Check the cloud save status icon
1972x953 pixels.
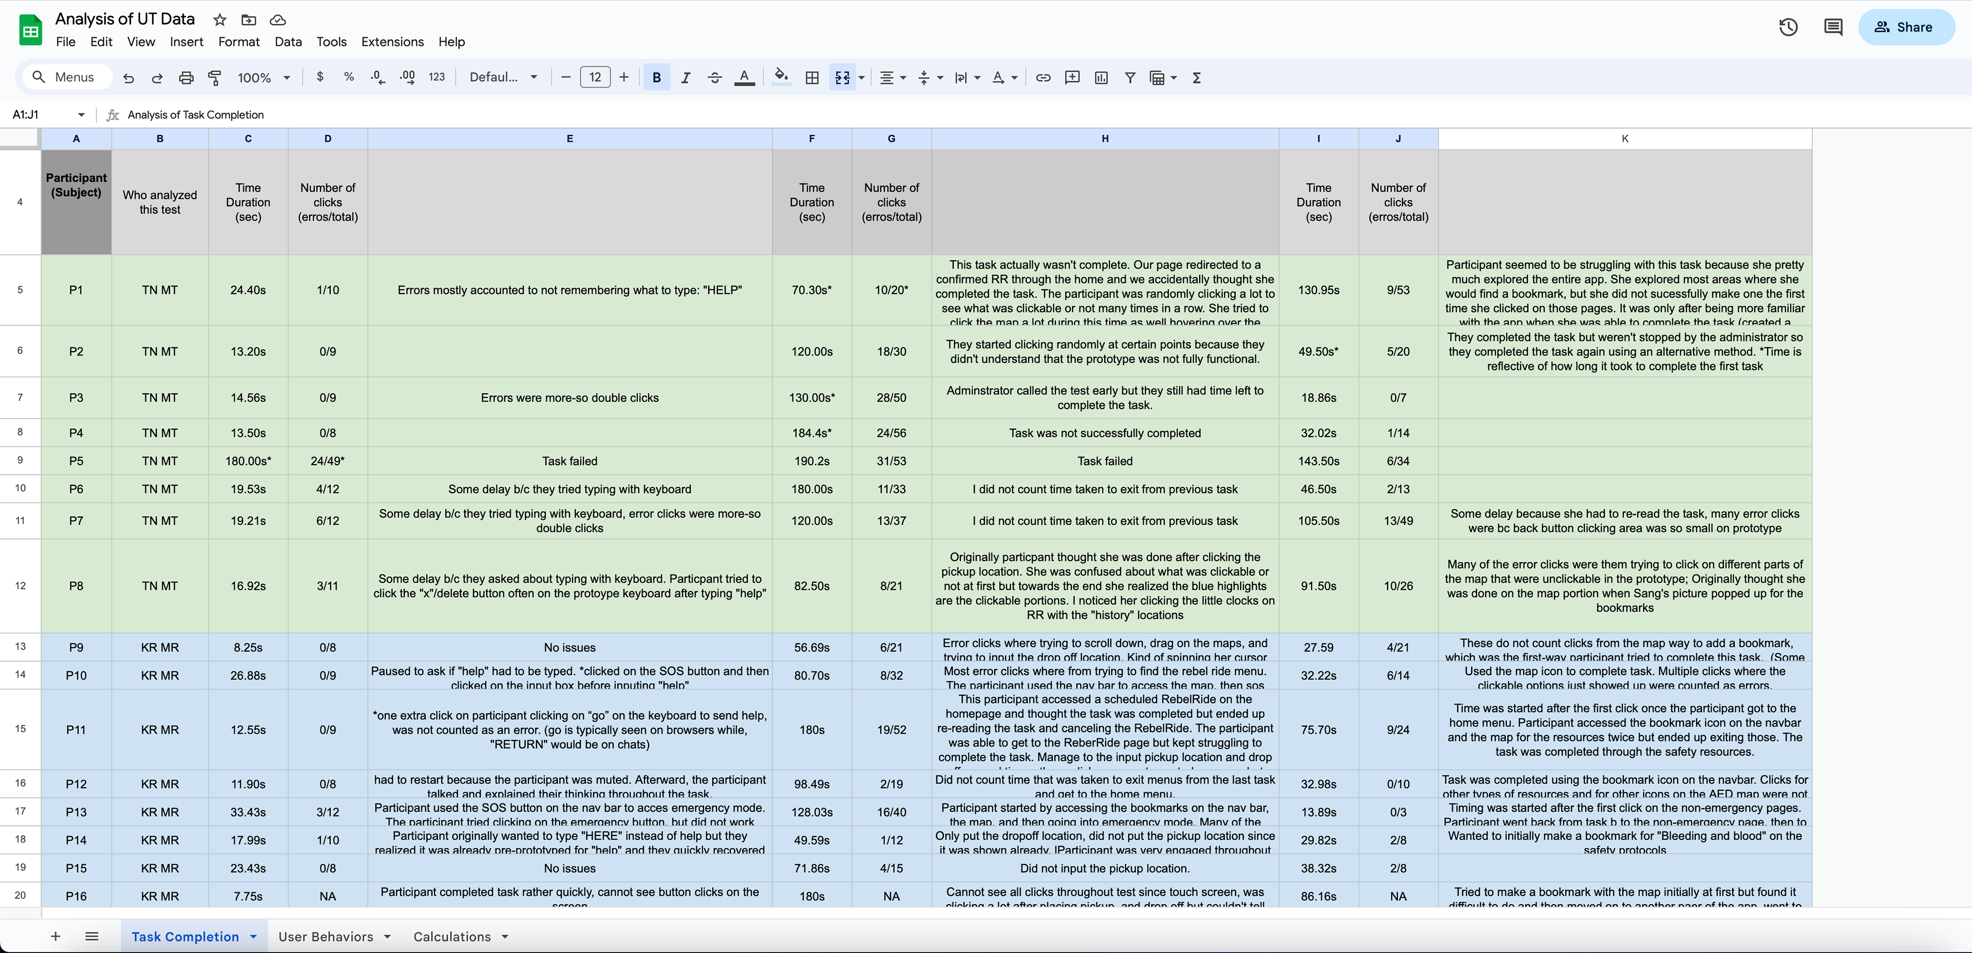[x=278, y=20]
